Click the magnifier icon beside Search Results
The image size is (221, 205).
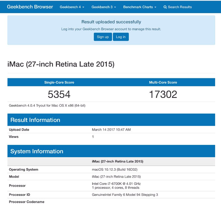point(165,7)
